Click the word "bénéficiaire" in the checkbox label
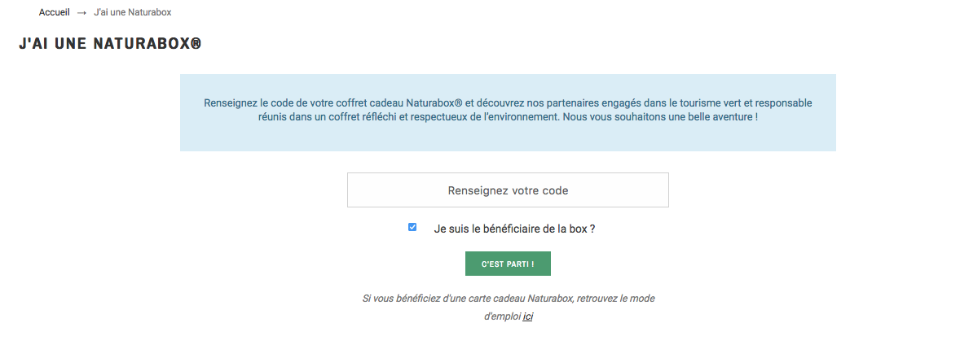Screen dimensions: 960x349 click(x=508, y=229)
